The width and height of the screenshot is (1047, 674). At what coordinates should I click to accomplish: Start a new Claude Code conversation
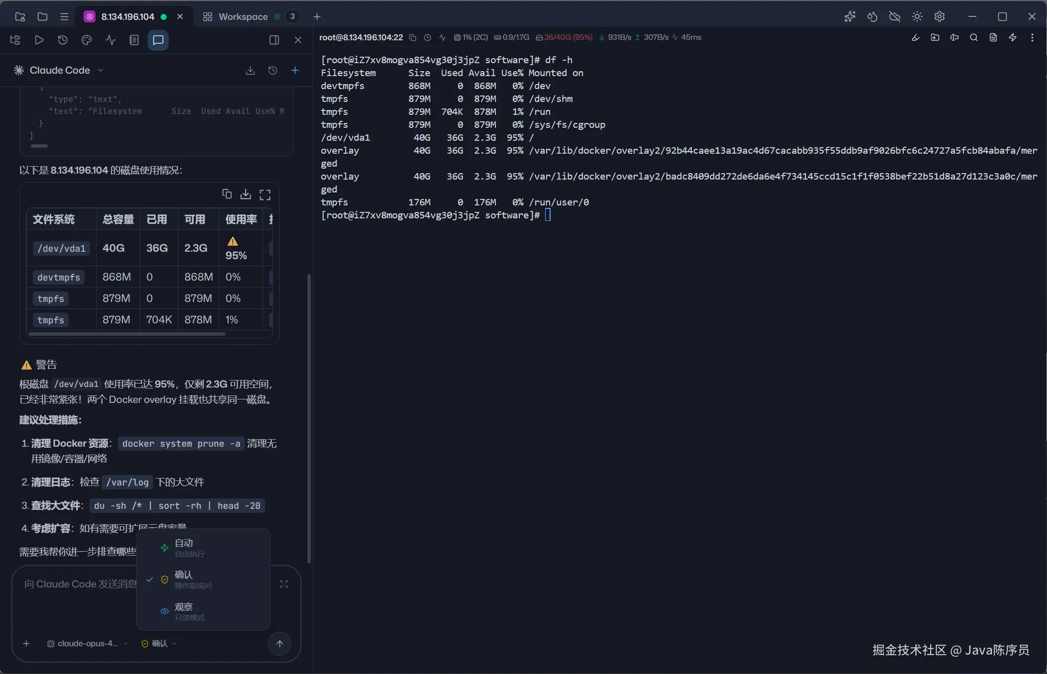295,70
